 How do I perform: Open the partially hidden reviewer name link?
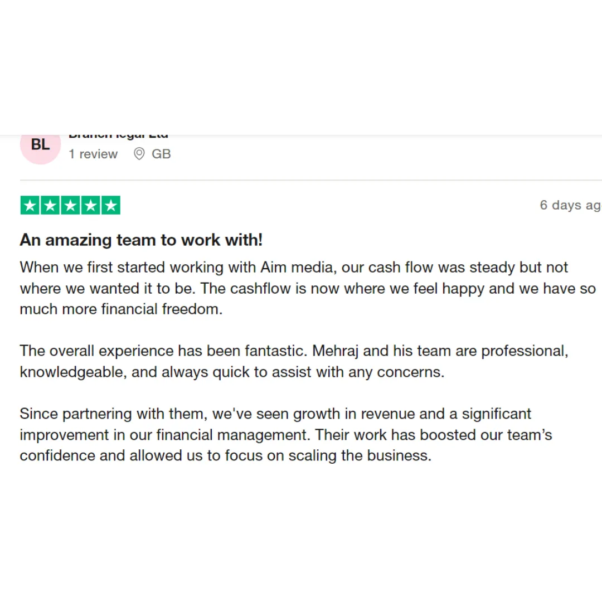[118, 137]
